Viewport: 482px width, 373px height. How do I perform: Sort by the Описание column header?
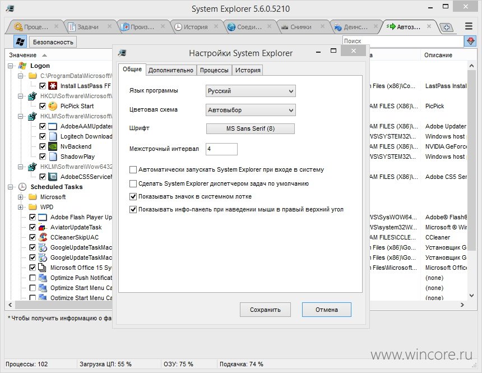coord(438,55)
